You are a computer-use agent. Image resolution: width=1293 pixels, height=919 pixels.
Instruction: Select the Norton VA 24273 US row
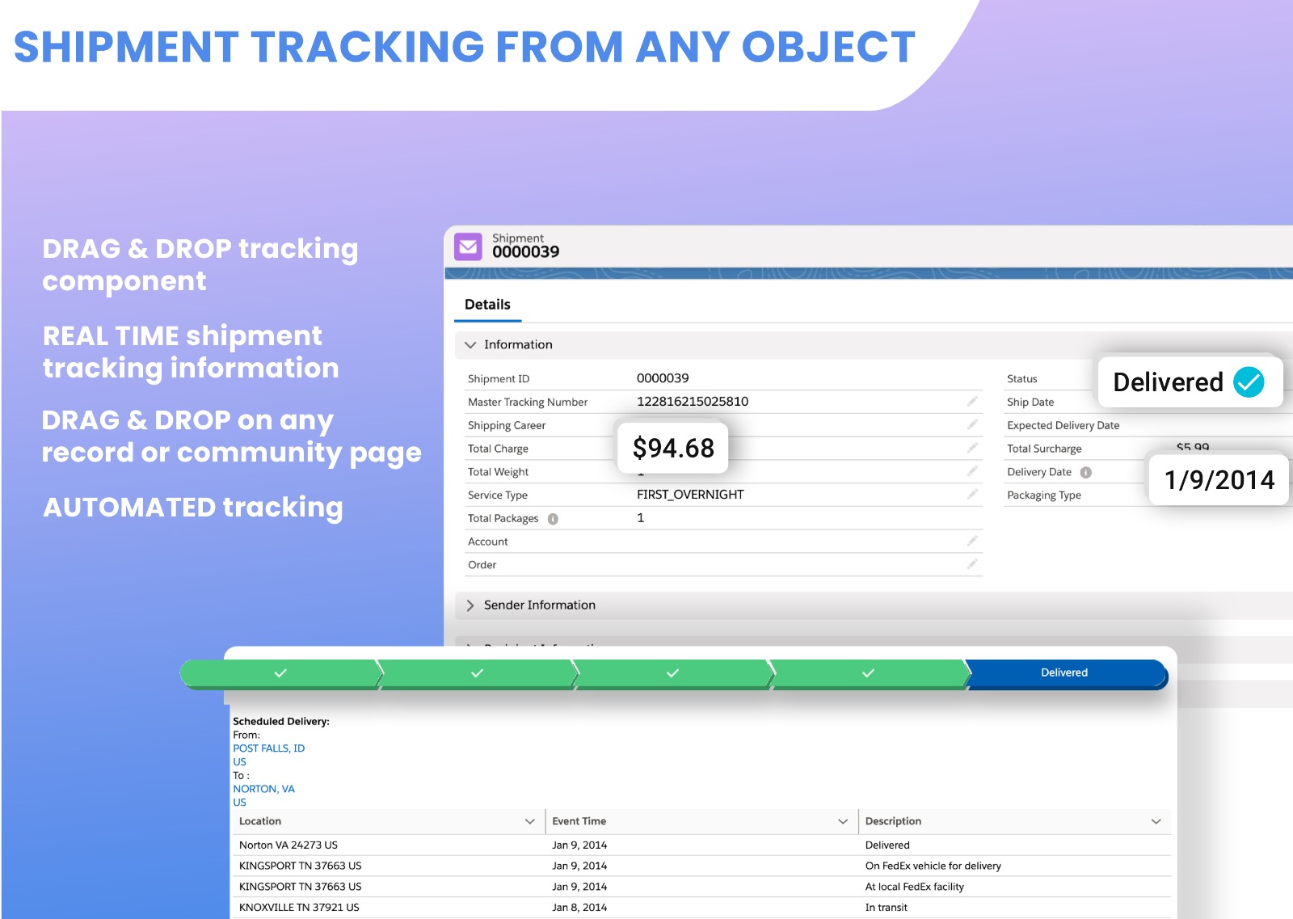coord(289,845)
